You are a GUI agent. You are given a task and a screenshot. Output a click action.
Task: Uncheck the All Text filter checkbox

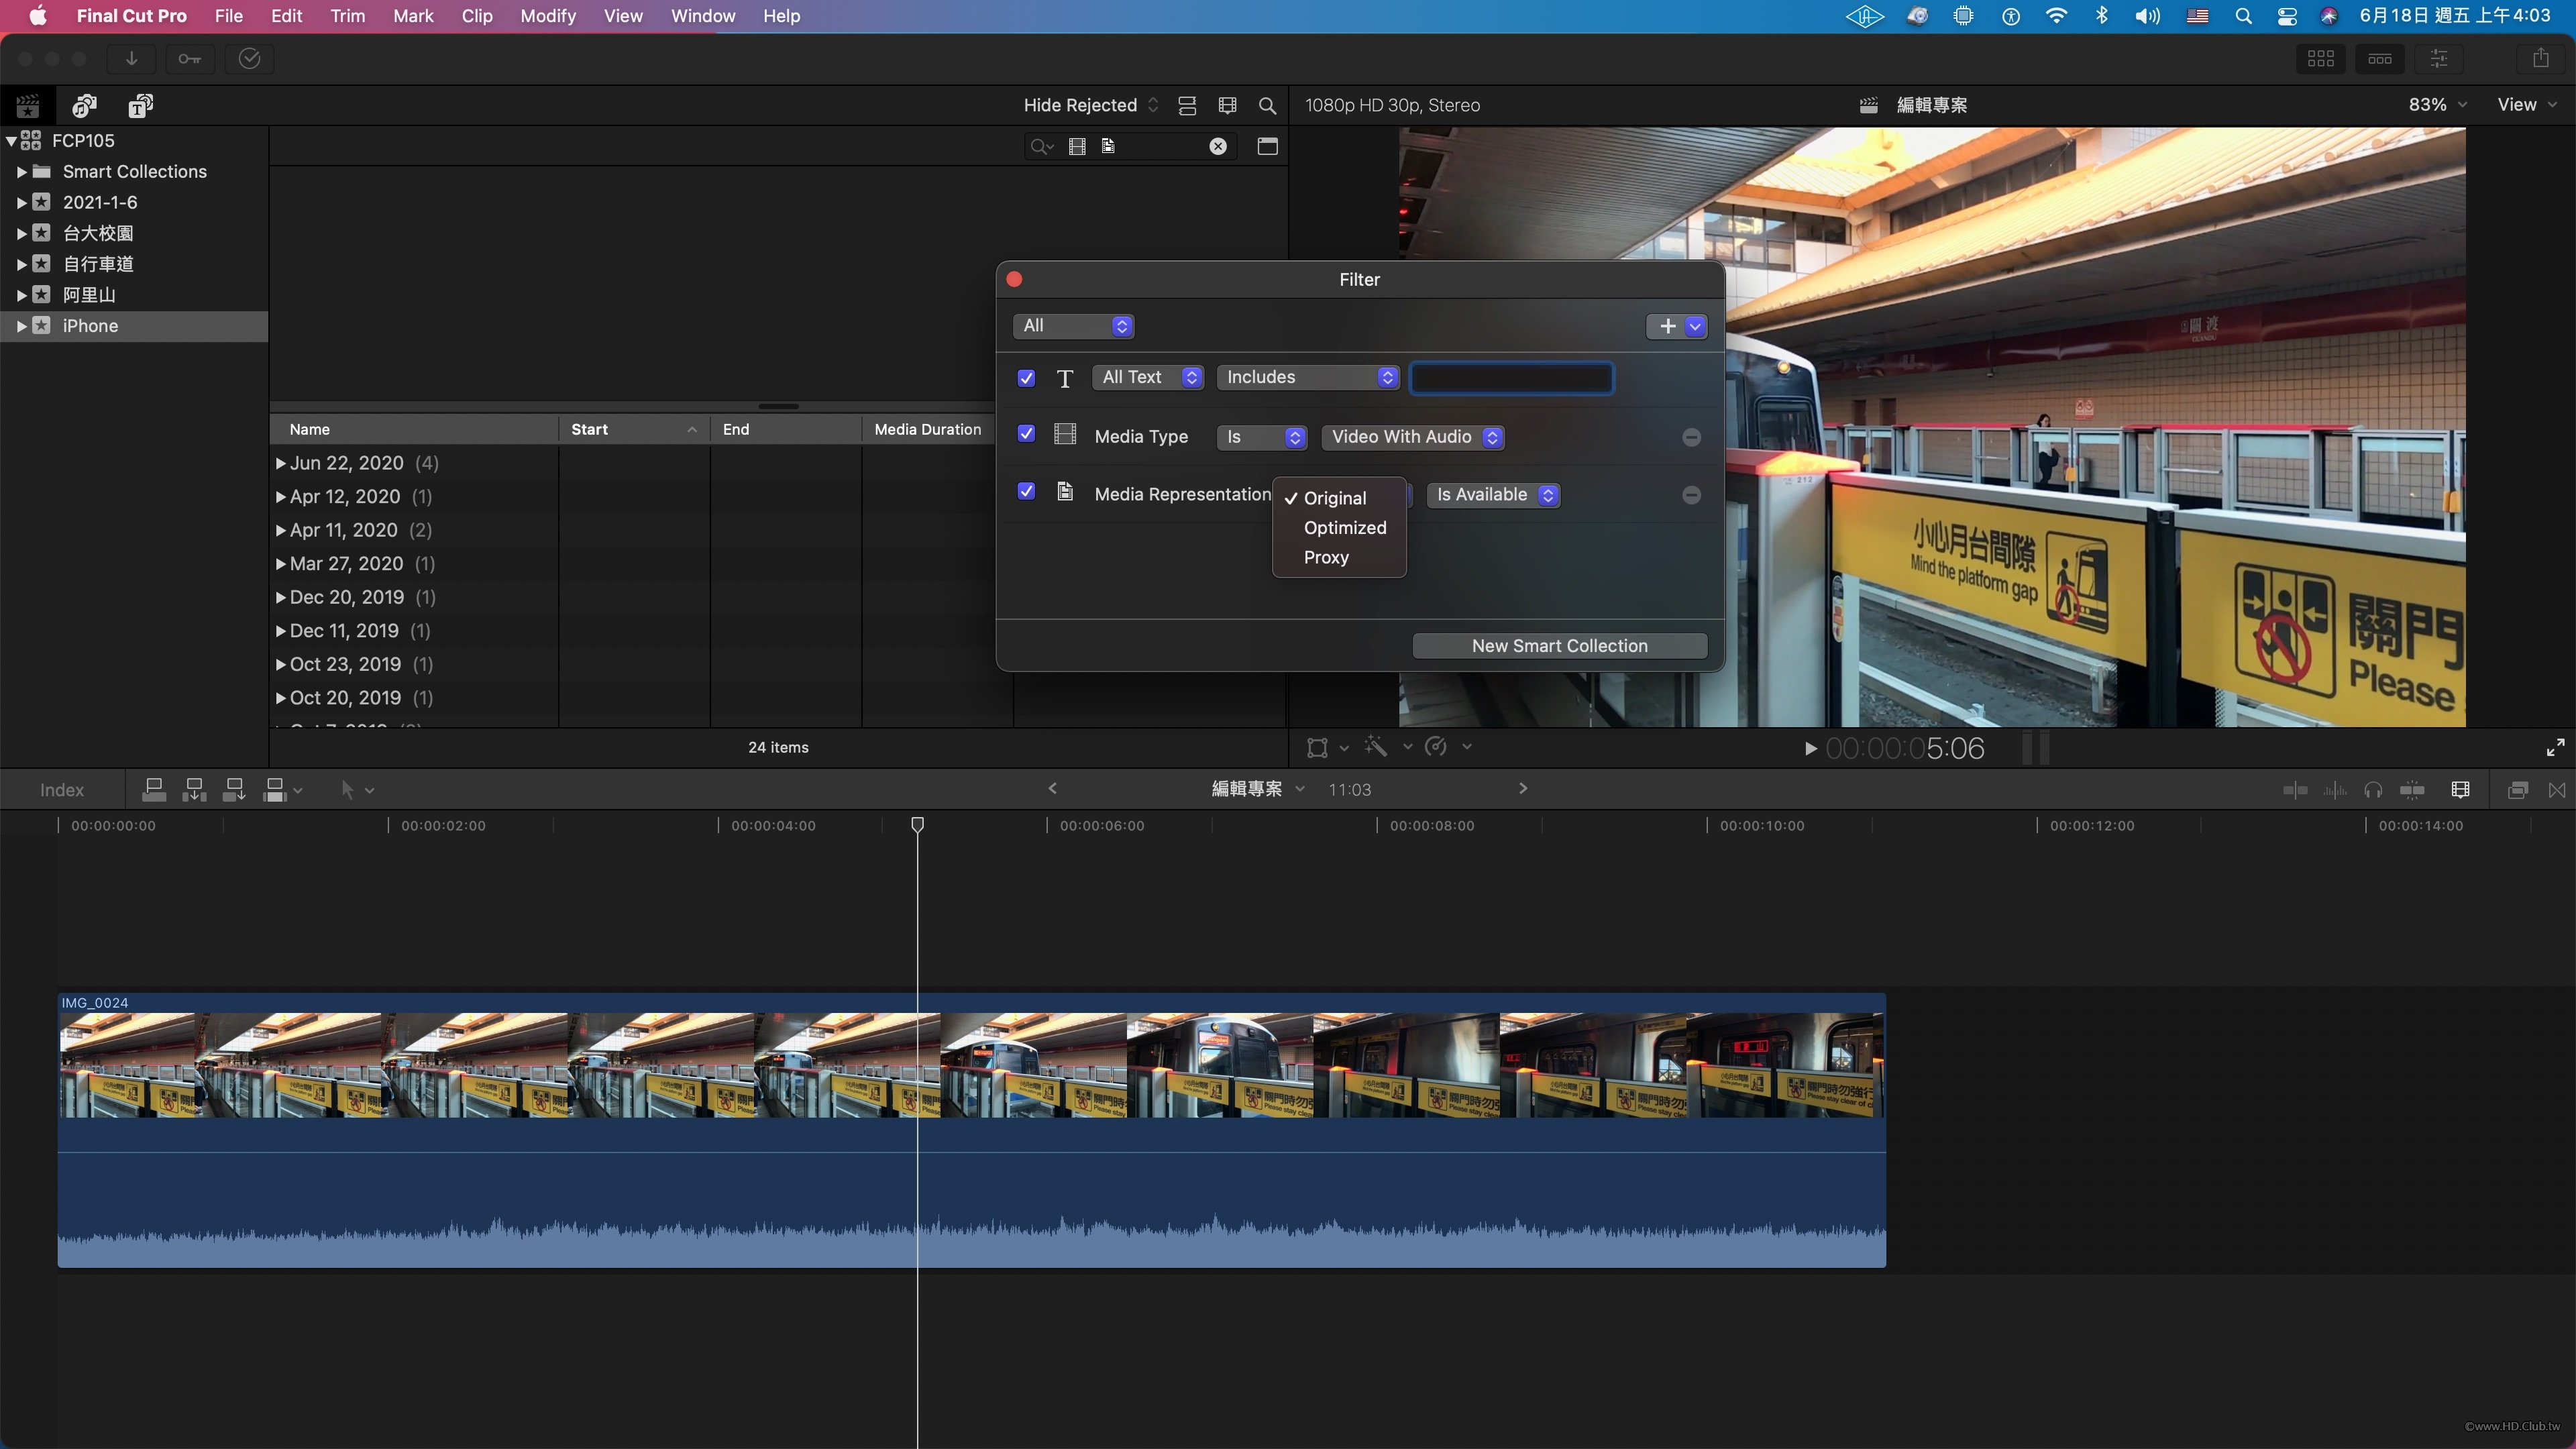(x=1026, y=378)
